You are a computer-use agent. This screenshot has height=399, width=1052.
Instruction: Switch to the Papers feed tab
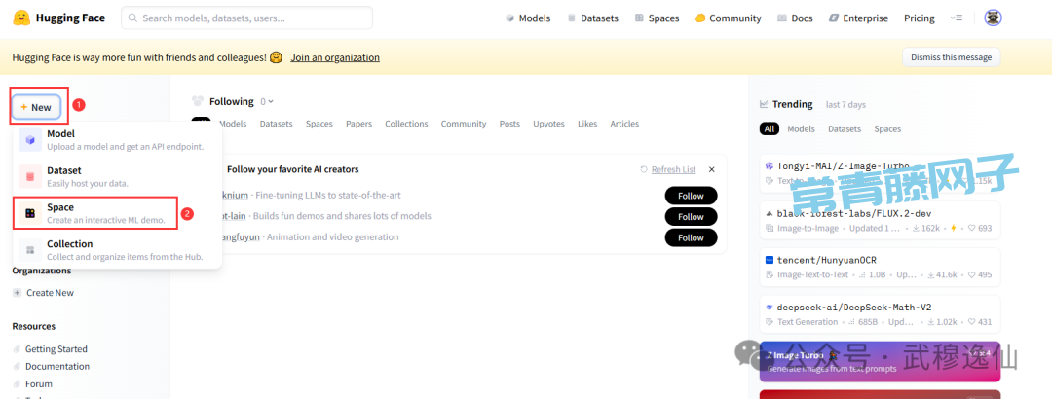(358, 124)
